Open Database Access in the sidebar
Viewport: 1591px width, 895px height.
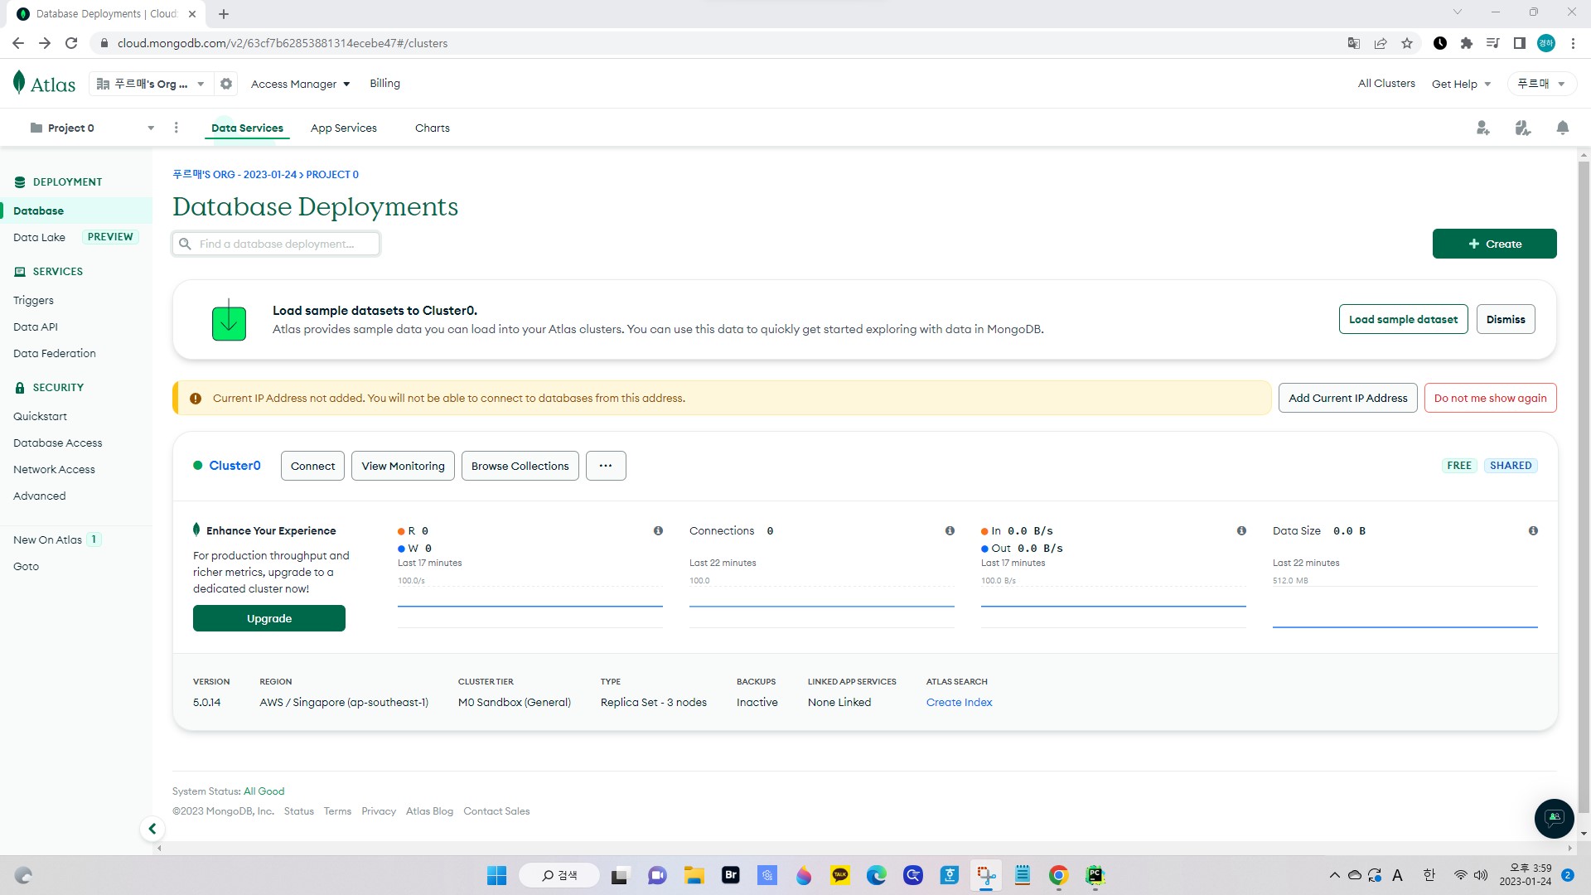57,443
